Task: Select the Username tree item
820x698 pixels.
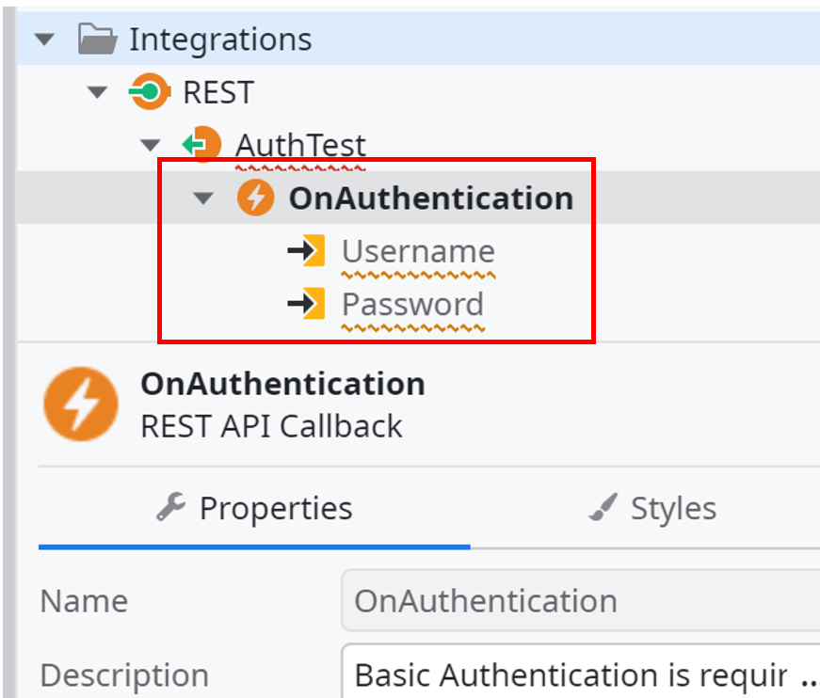Action: point(418,250)
